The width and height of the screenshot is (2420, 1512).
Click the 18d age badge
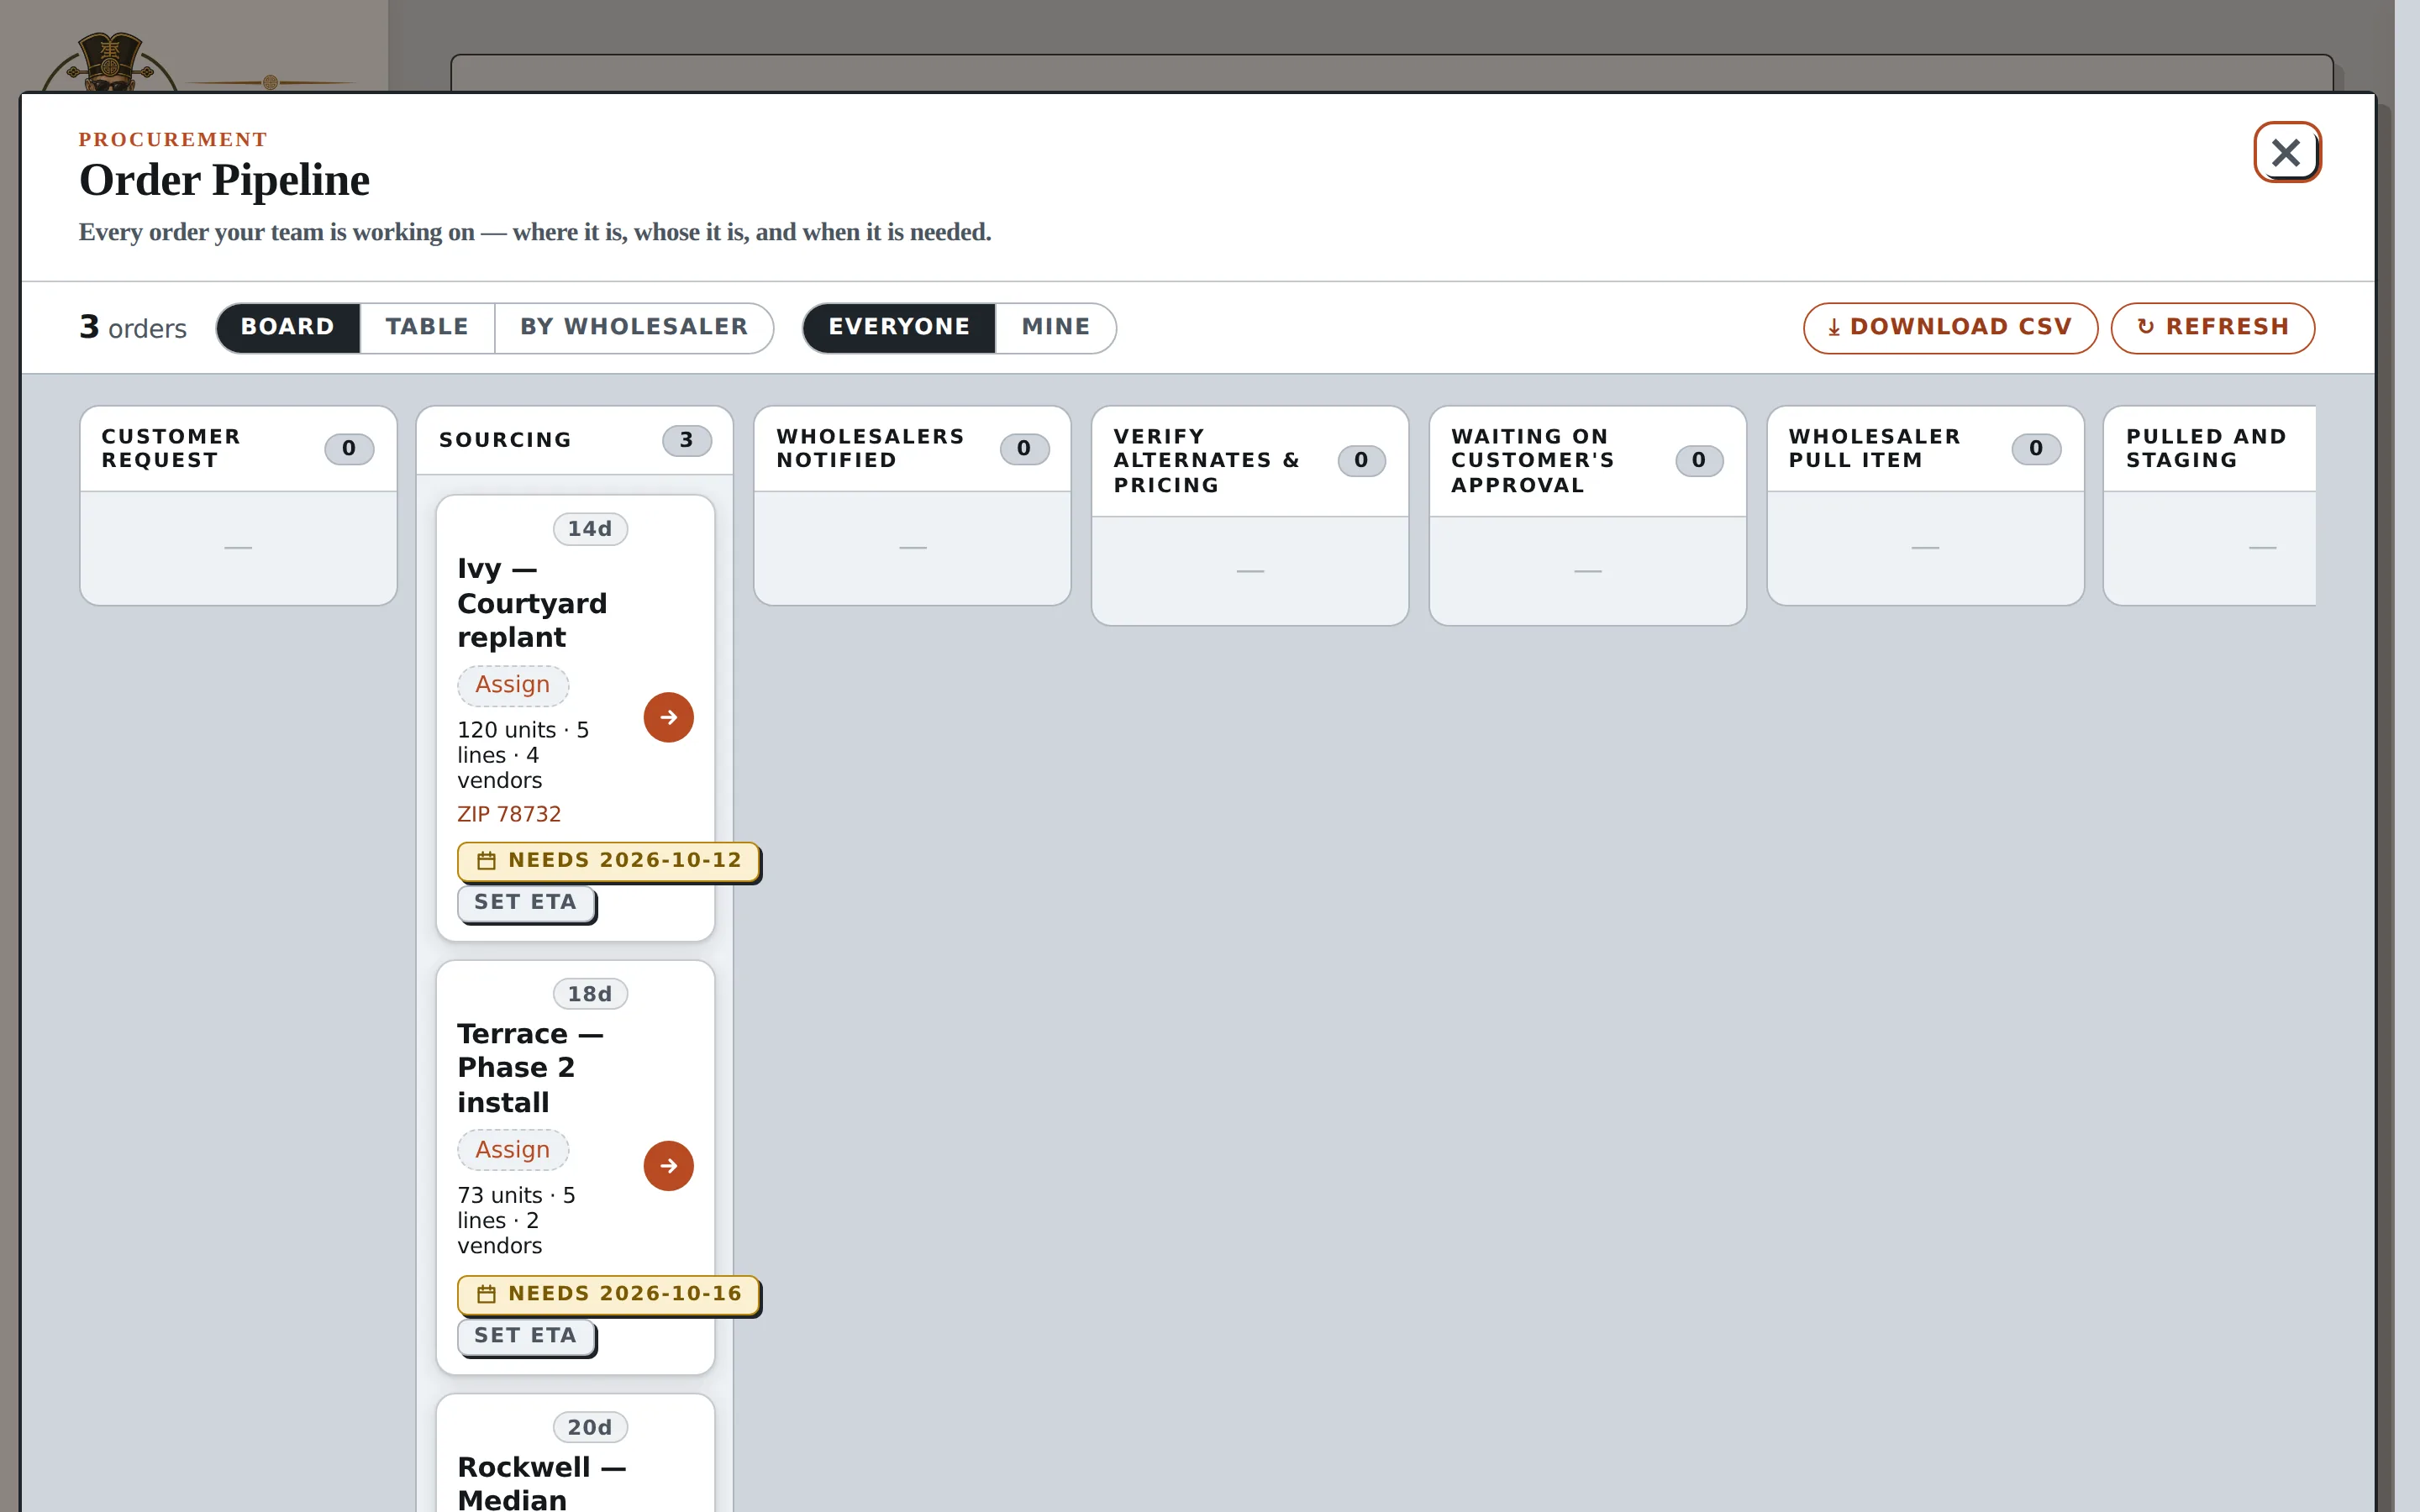click(590, 994)
